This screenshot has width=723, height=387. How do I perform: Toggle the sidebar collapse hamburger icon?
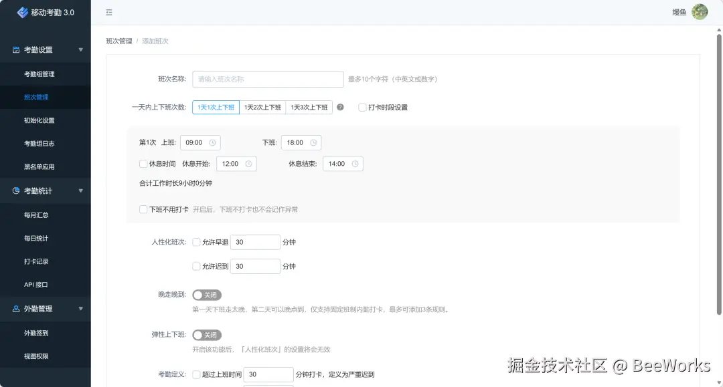(109, 13)
